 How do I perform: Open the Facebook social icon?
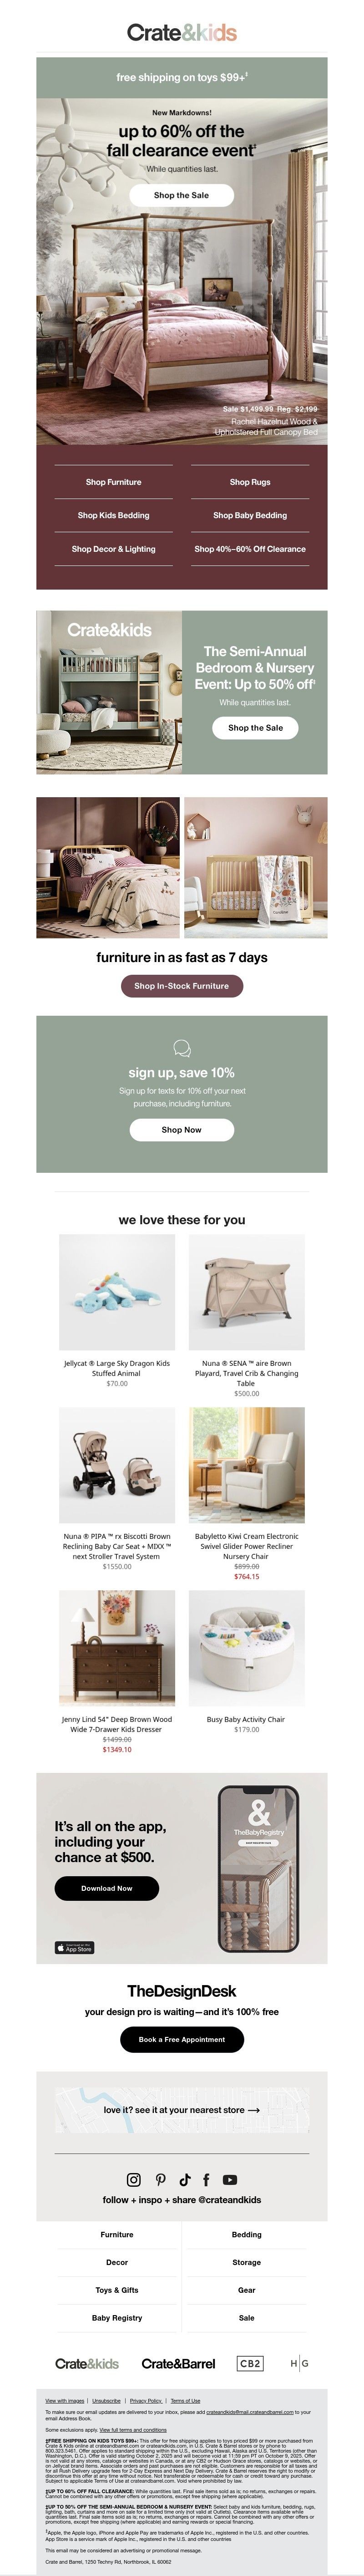click(206, 2180)
